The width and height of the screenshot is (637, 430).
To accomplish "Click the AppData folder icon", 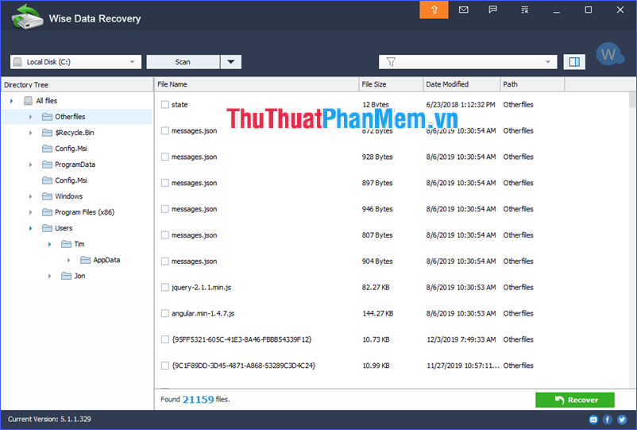I will tap(85, 260).
